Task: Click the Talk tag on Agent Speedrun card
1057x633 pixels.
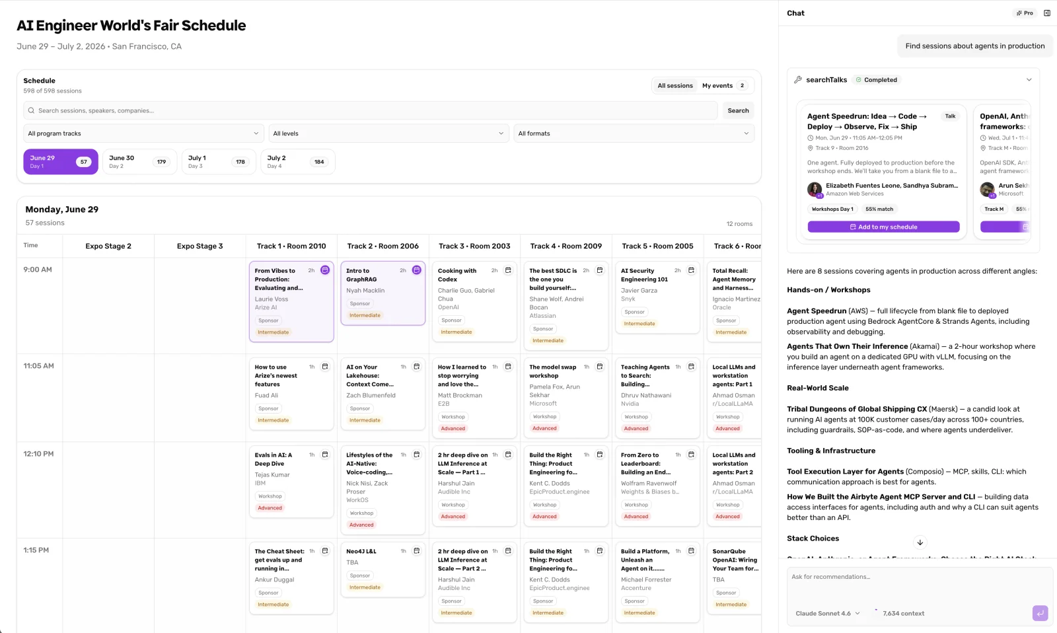Action: pyautogui.click(x=950, y=116)
